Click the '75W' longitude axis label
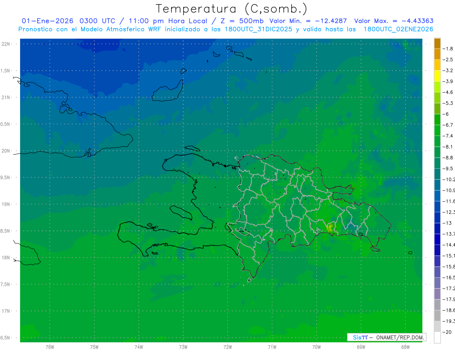This screenshot has height=352, width=455. 94,347
